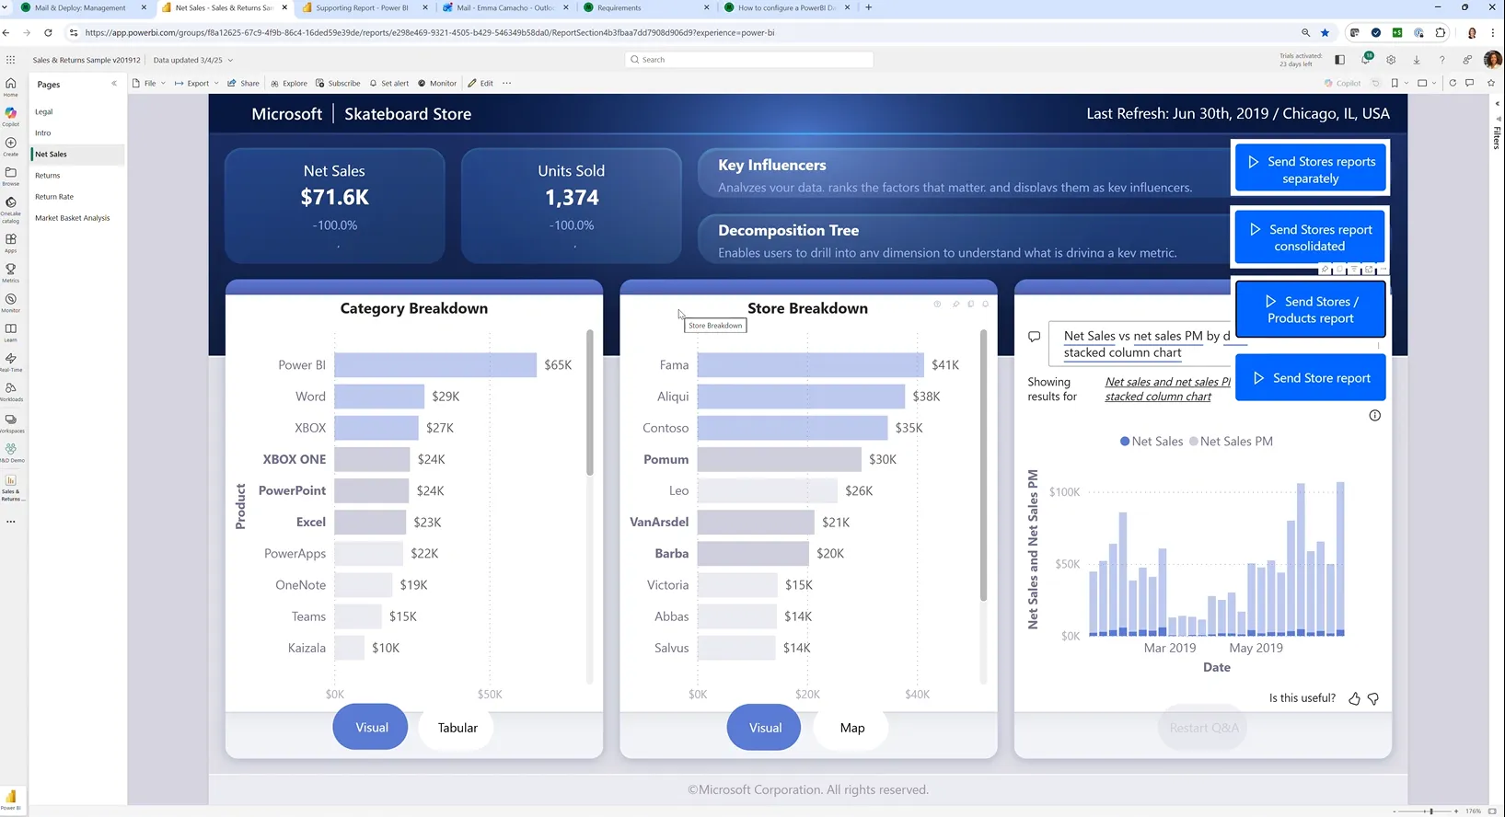Select Visual toggle under Category Breakdown
Image resolution: width=1505 pixels, height=817 pixels.
click(371, 727)
